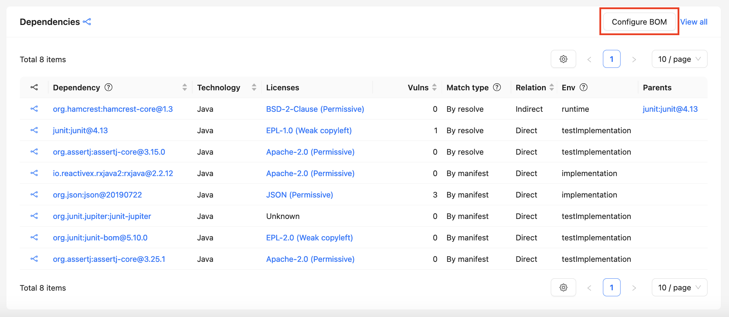The height and width of the screenshot is (317, 729).
Task: Open Apache-2.0 license for assertj-core@3.15.0
Action: pyautogui.click(x=310, y=152)
